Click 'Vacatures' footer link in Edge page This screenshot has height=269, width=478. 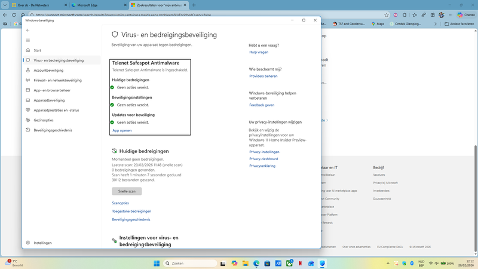click(x=379, y=175)
